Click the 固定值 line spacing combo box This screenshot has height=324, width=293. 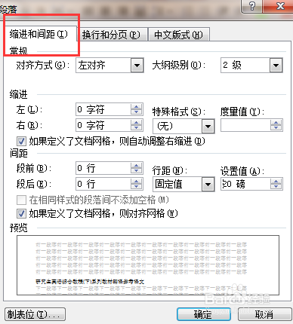[184, 185]
